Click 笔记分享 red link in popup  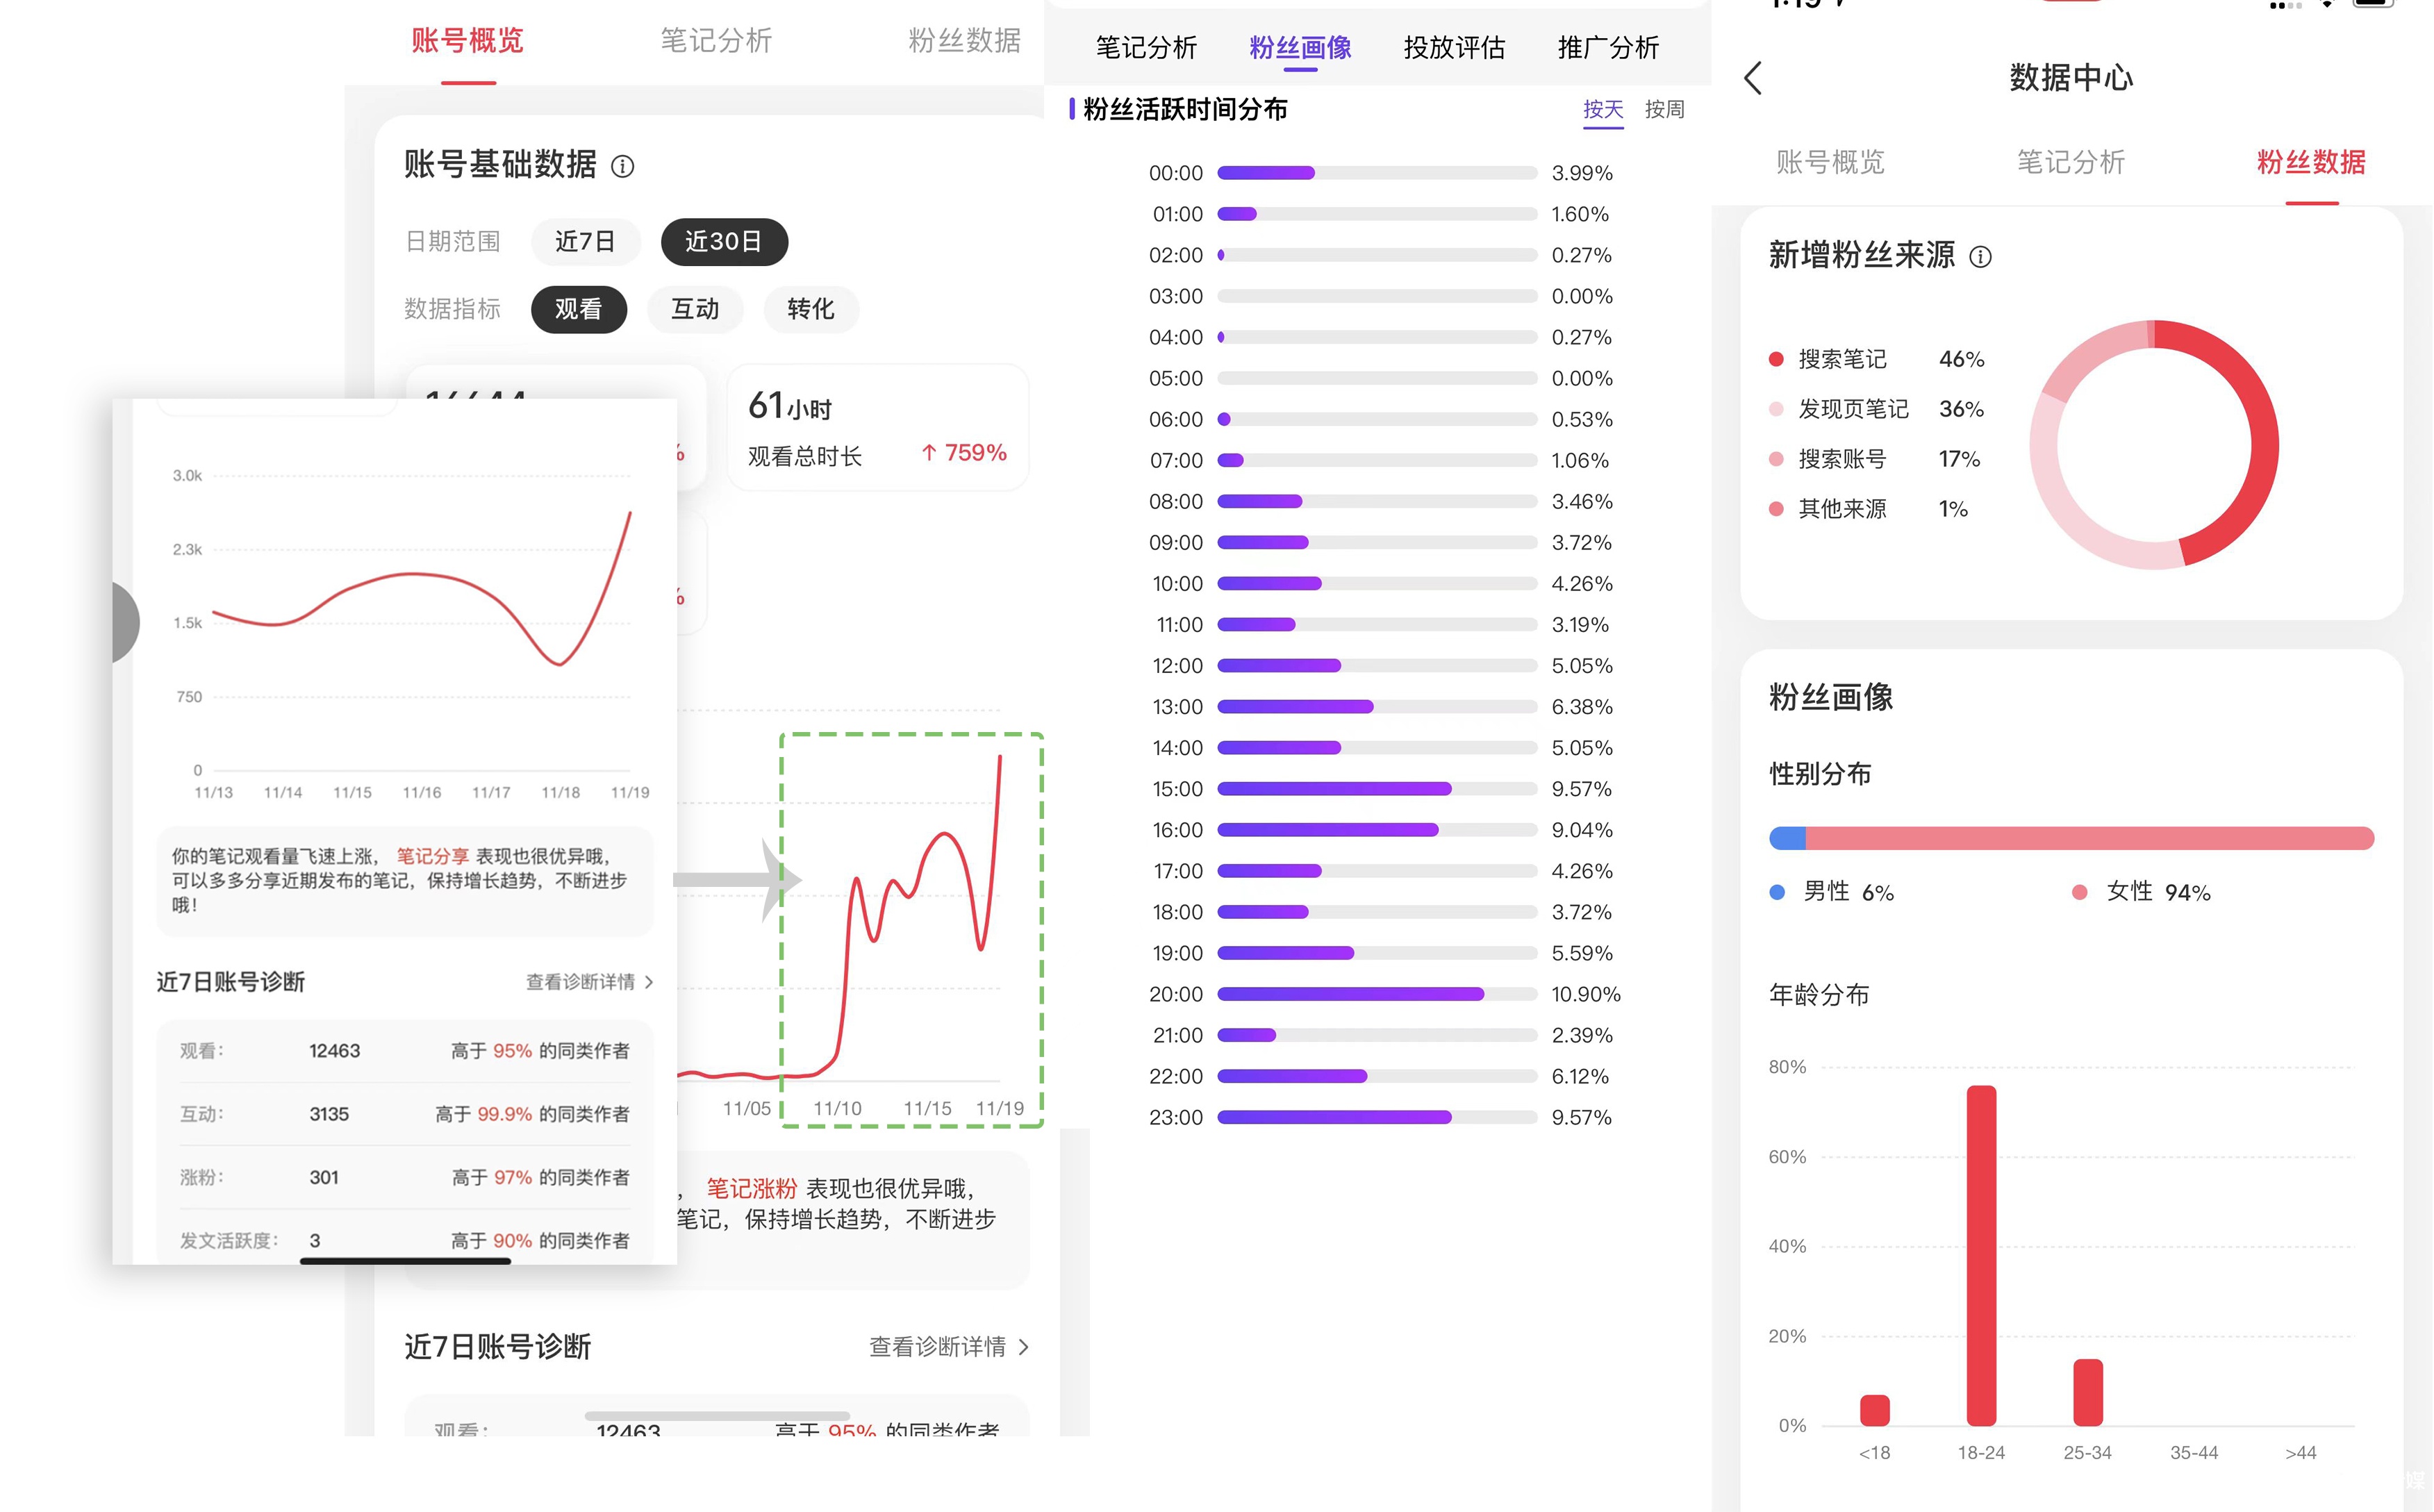pyautogui.click(x=432, y=856)
